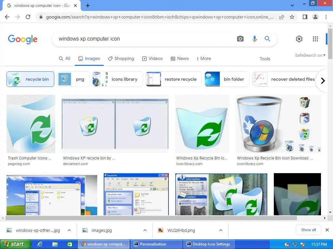333x249 pixels.
Task: Open a new browser tab
Action: (88, 6)
